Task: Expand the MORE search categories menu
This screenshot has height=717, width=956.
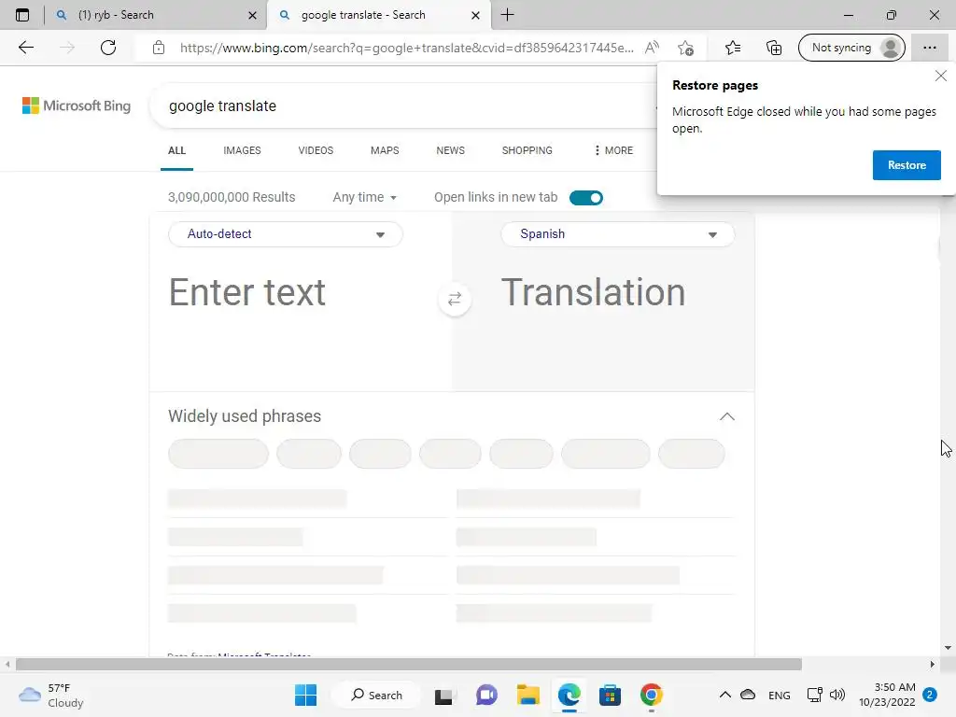Action: click(613, 150)
